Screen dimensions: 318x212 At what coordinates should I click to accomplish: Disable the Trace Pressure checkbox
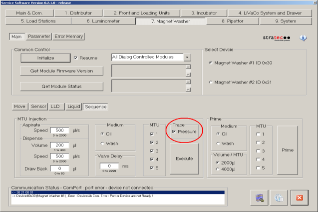(x=174, y=131)
